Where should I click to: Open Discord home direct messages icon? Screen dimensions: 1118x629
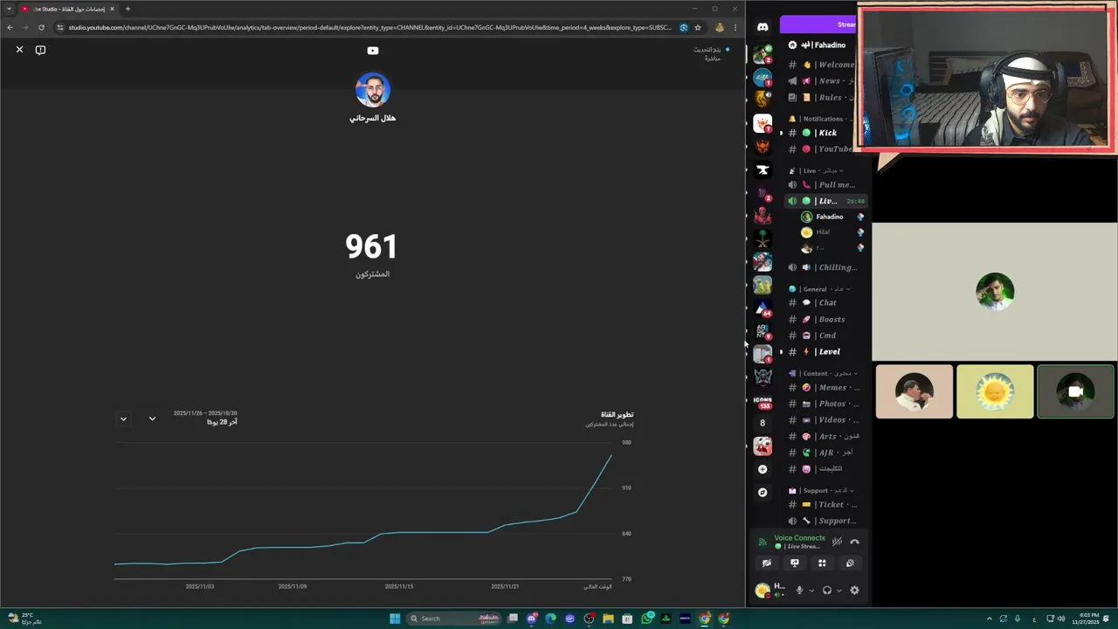click(763, 27)
